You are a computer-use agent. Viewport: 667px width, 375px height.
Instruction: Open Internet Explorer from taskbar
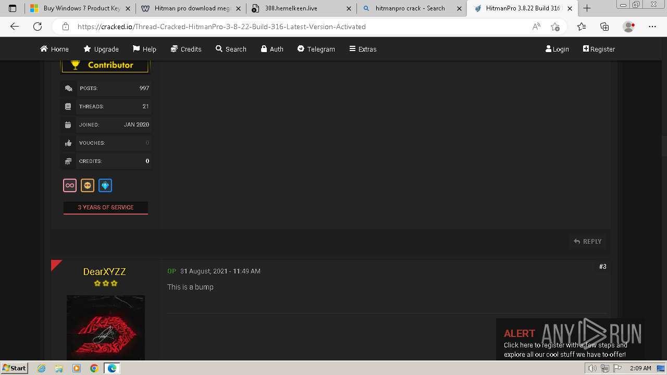click(x=41, y=368)
